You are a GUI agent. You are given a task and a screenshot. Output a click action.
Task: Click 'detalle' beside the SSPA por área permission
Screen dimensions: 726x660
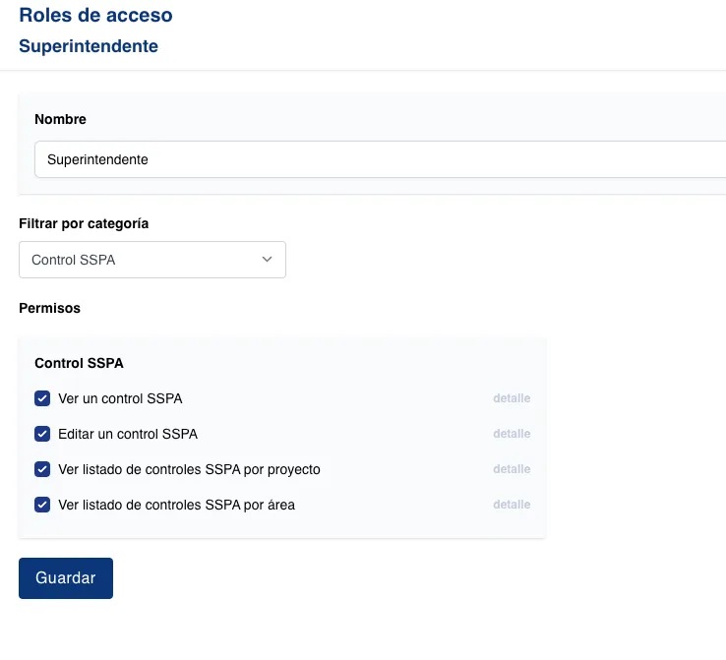pos(512,505)
